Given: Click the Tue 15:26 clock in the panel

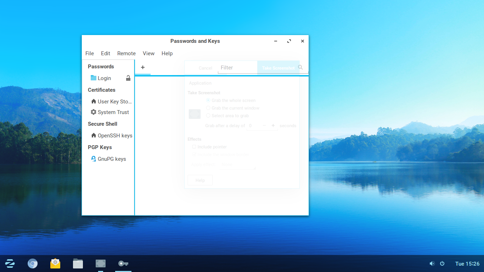Looking at the screenshot, I should (x=467, y=263).
